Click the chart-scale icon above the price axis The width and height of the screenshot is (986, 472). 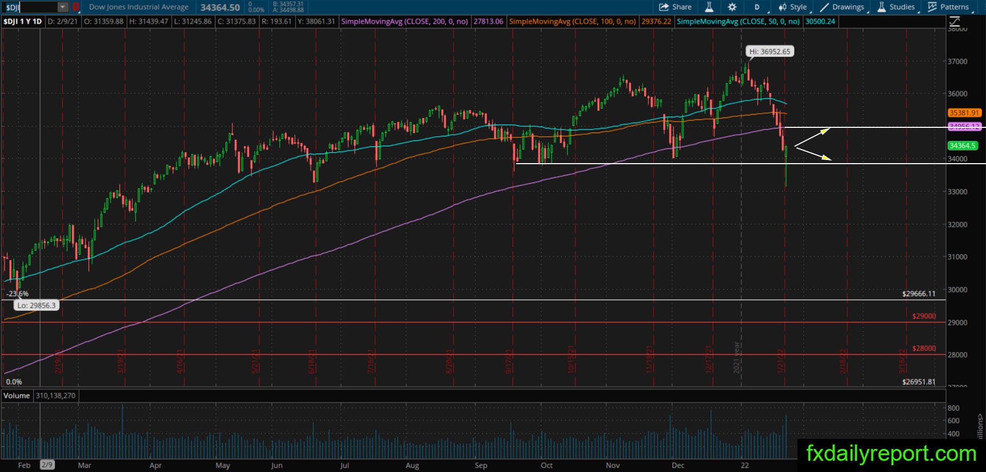pos(954,22)
